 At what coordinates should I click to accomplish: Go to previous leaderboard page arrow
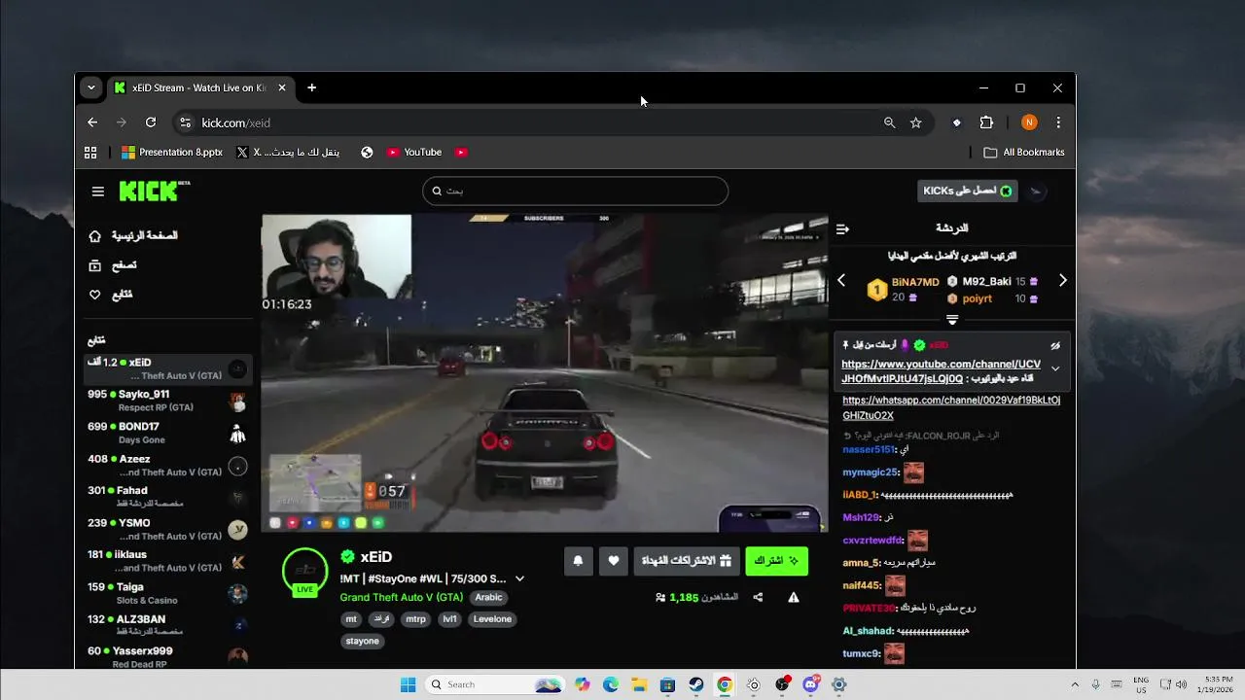click(x=841, y=280)
